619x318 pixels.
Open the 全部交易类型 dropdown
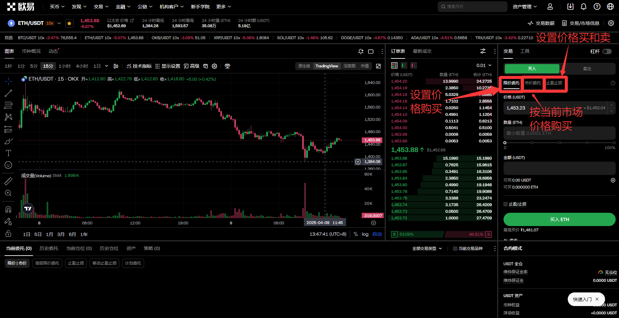tap(427, 249)
